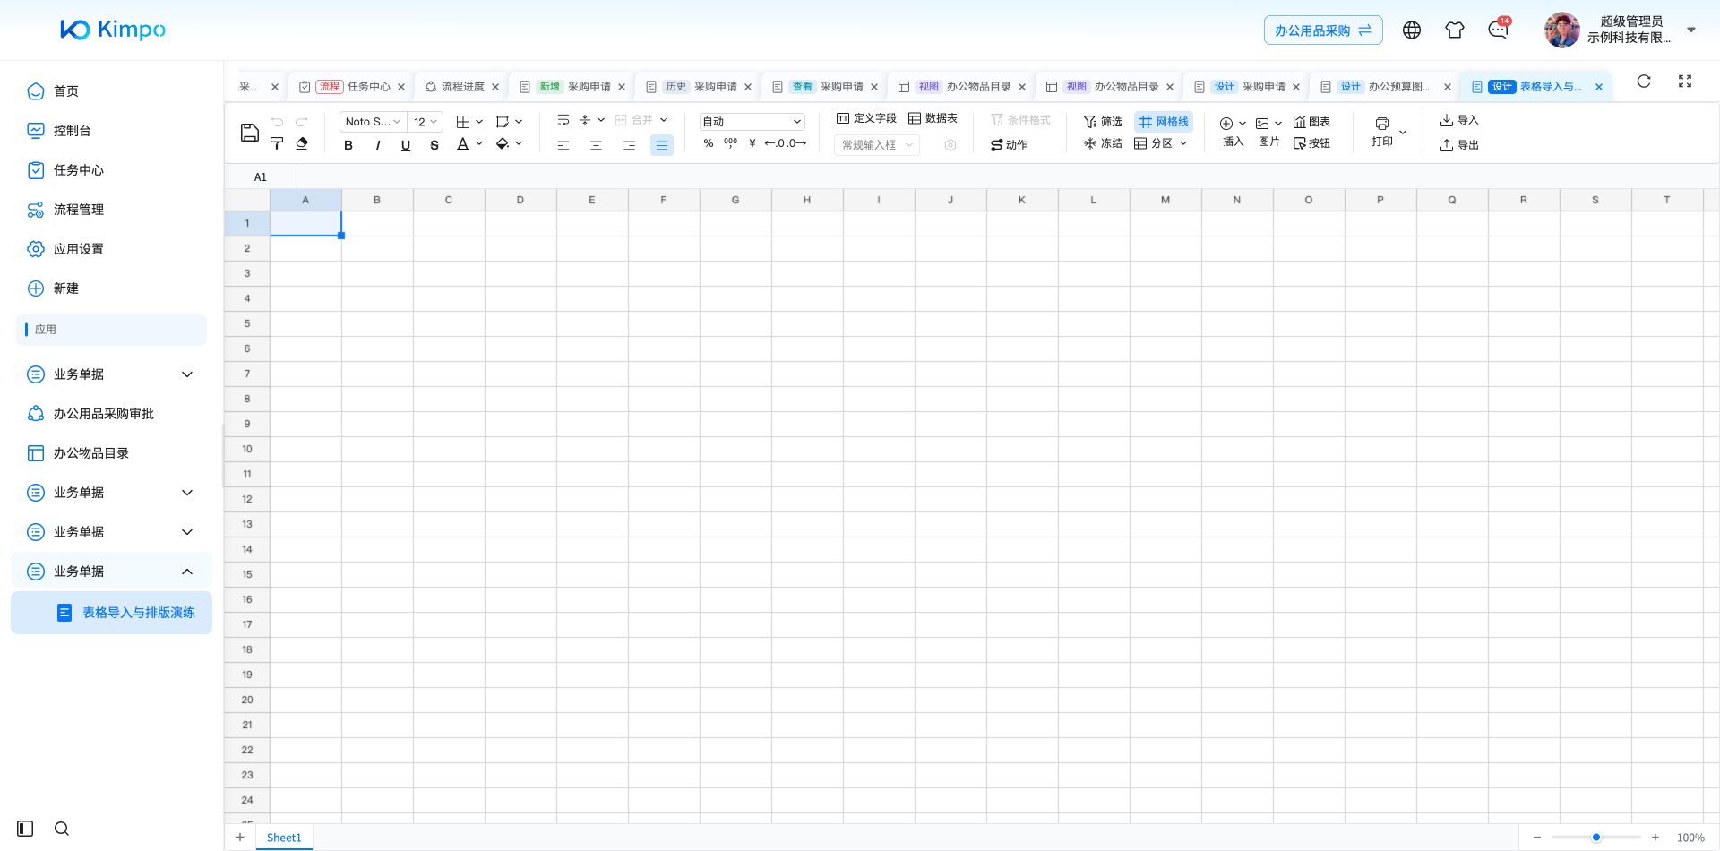Apply thousands separator format
The height and width of the screenshot is (851, 1720).
click(x=731, y=143)
